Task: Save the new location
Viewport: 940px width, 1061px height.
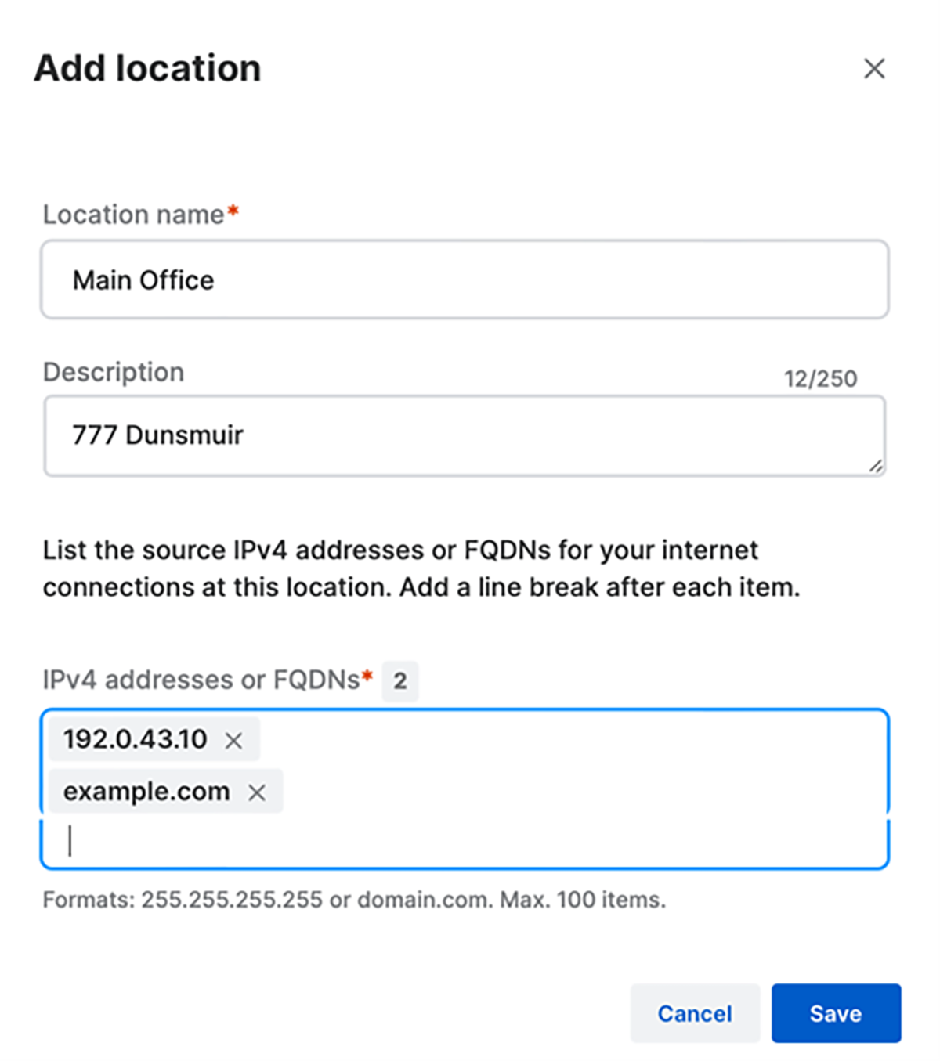Action: [x=835, y=1013]
